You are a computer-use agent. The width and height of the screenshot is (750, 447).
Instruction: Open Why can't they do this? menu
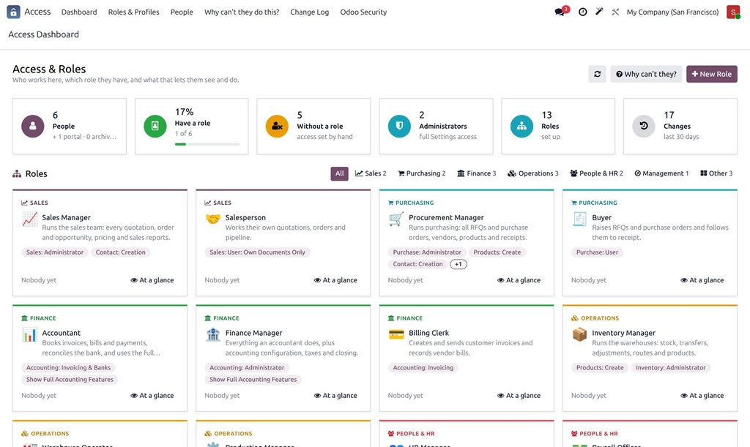tap(242, 12)
